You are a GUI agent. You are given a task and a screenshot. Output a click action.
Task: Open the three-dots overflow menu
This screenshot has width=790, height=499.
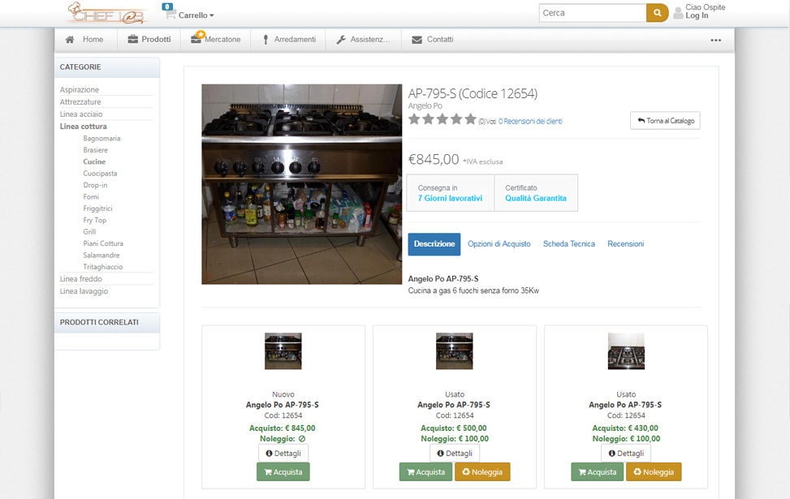point(715,41)
